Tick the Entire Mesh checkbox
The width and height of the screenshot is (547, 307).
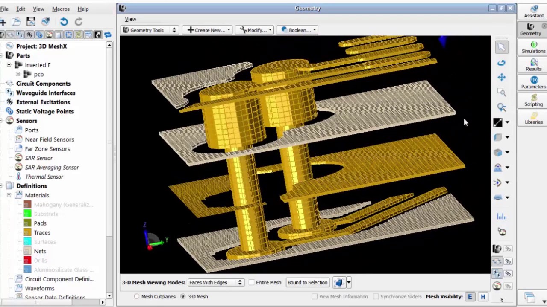point(252,282)
